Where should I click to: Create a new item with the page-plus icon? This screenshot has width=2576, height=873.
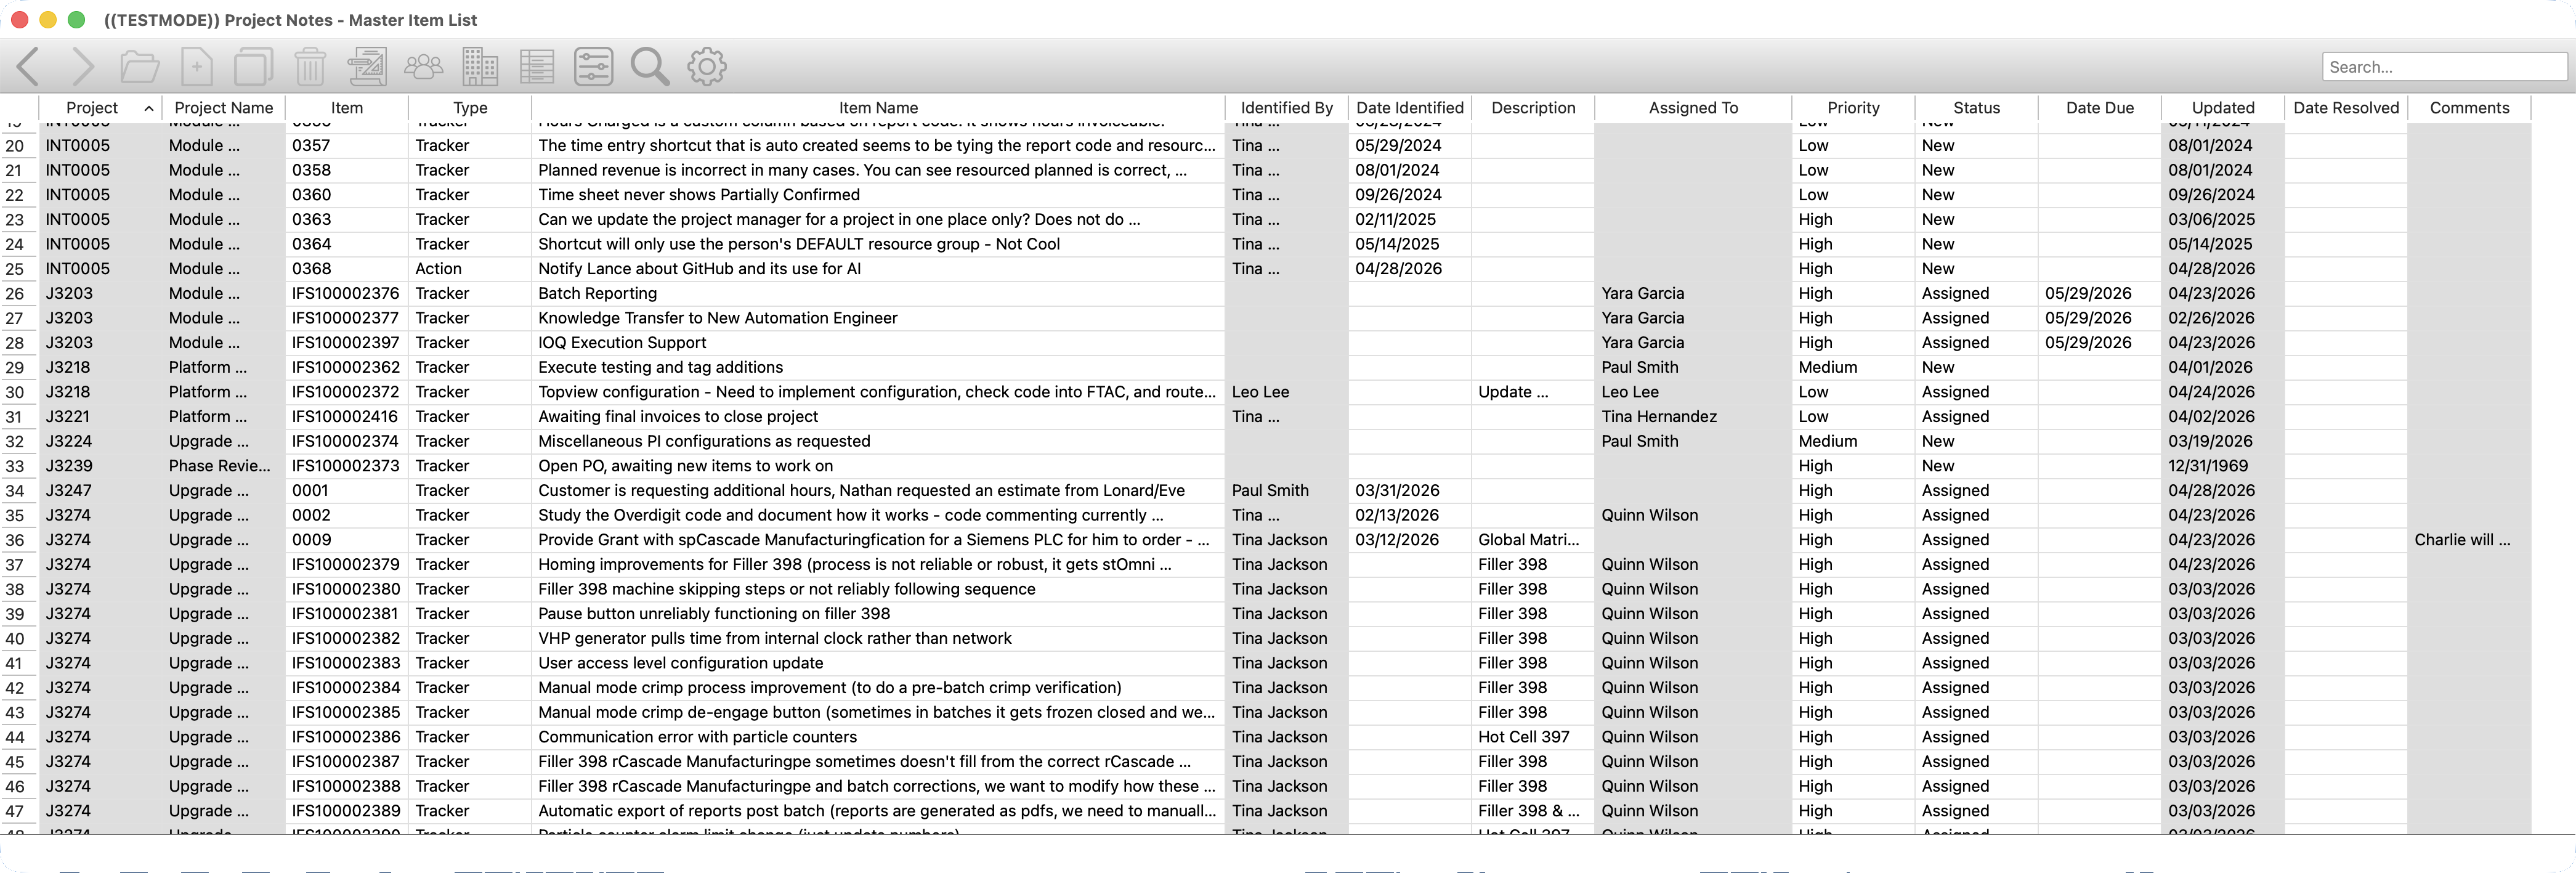coord(197,67)
